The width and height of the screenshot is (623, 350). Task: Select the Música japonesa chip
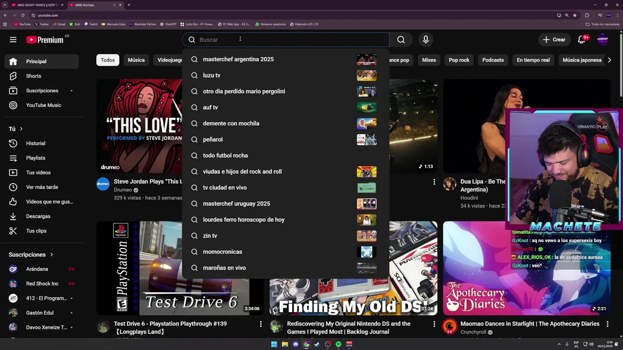(x=582, y=60)
